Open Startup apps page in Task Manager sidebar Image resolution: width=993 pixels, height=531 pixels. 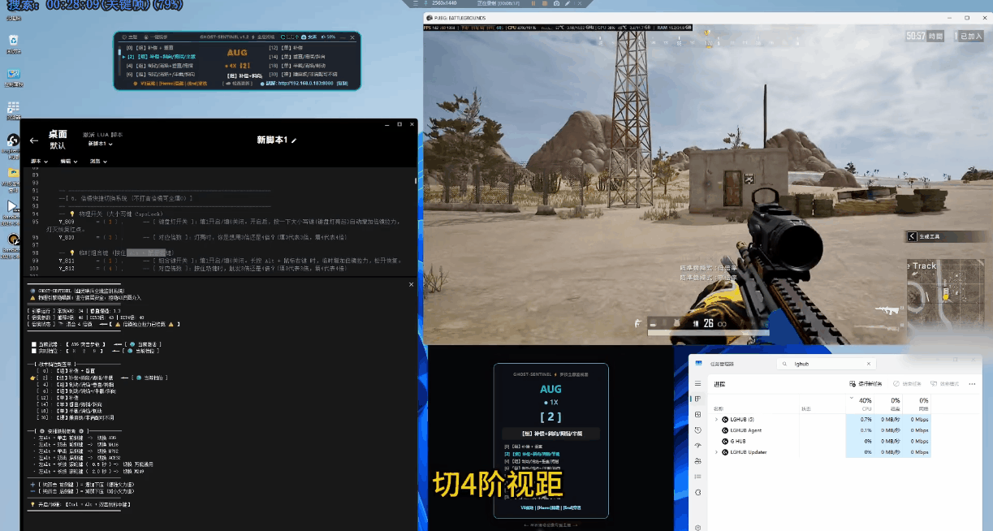point(697,446)
